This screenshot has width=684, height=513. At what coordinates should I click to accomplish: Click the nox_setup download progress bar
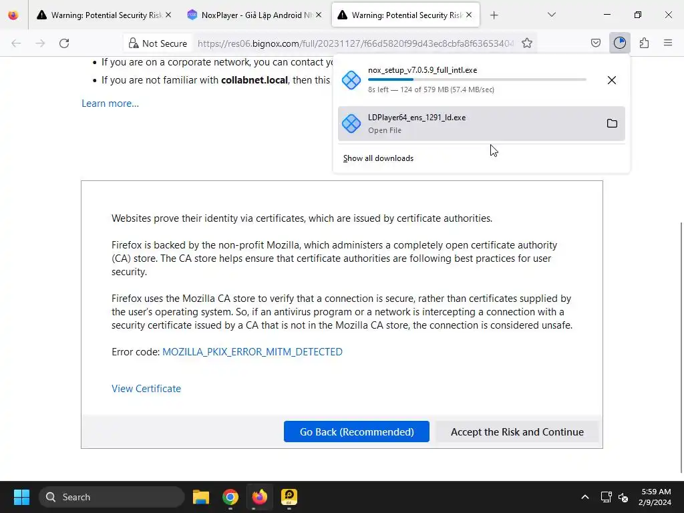click(477, 79)
